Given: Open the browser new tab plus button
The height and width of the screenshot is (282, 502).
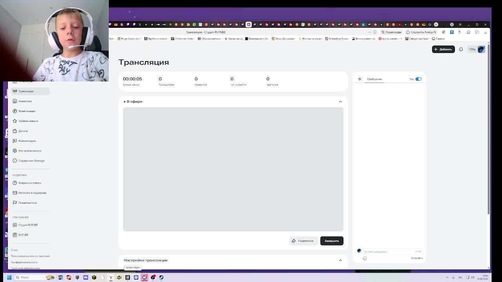Looking at the screenshot, I should (436, 24).
